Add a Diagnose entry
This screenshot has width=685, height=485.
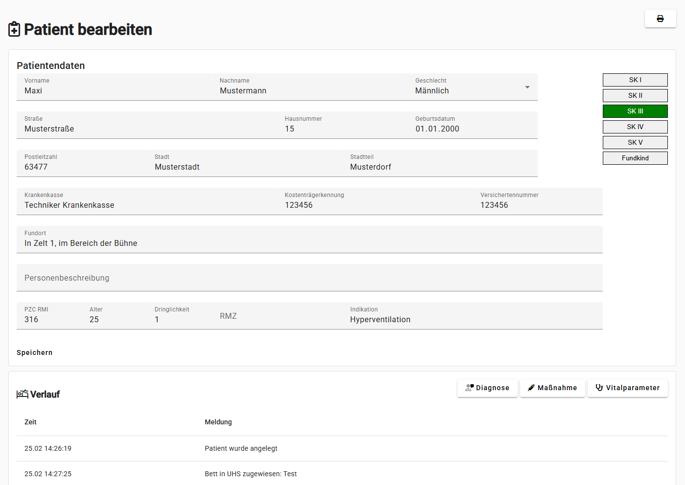pos(487,388)
